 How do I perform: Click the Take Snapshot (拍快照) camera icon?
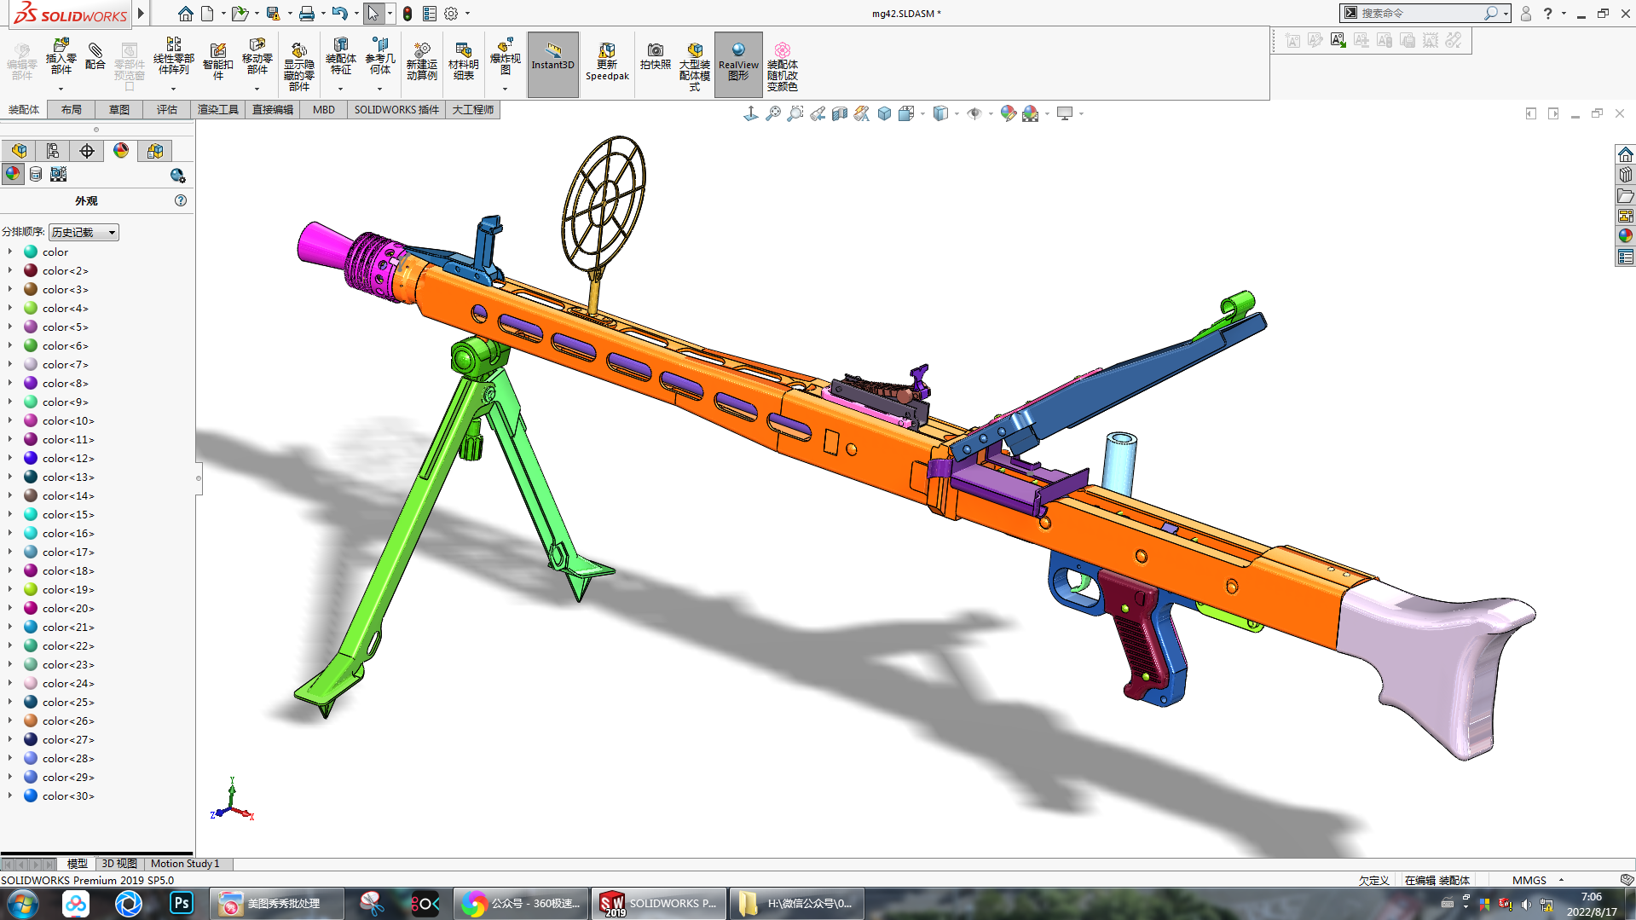tap(655, 56)
